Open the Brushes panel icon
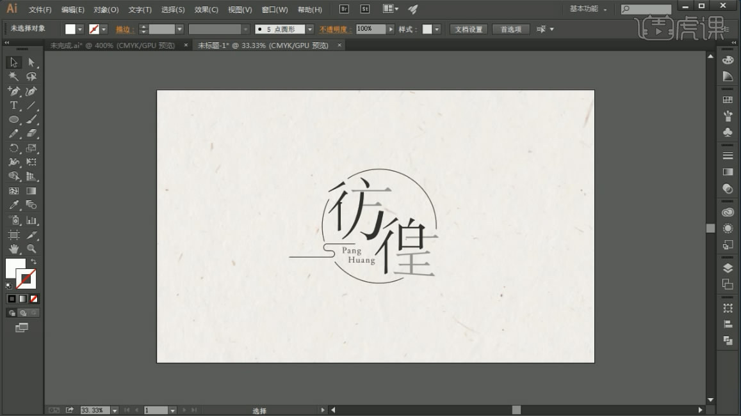The width and height of the screenshot is (741, 416). (x=728, y=116)
